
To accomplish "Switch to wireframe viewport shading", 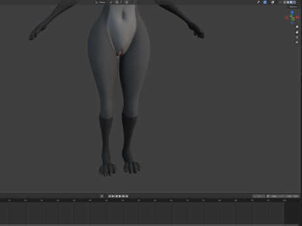I will (x=284, y=2).
